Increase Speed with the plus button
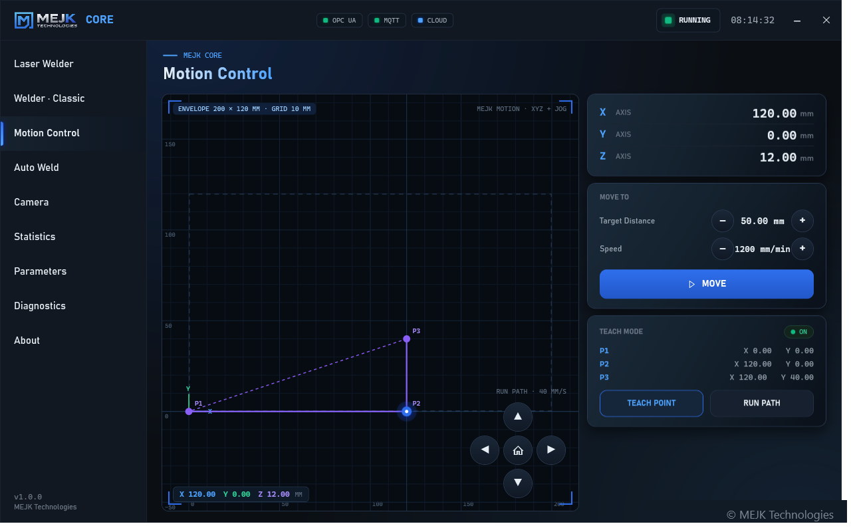Viewport: 851px width, 532px height. (x=802, y=249)
